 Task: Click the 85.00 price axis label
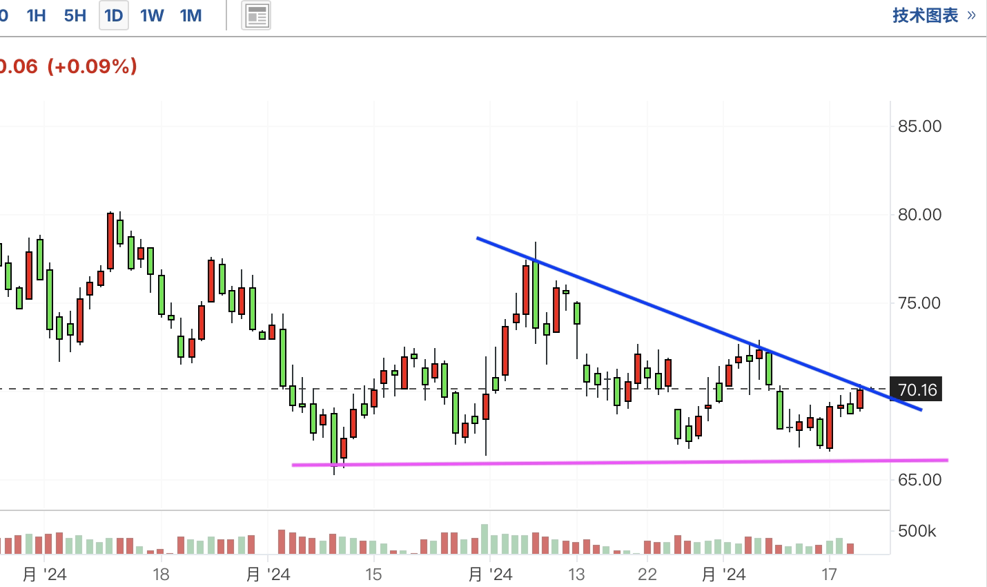919,126
